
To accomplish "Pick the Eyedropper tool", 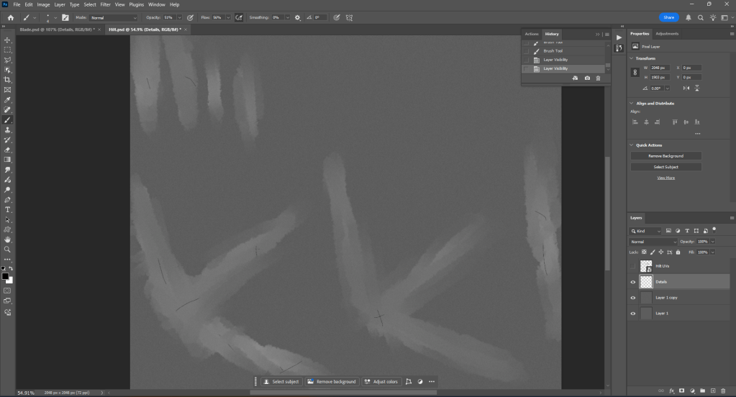I will coord(8,100).
